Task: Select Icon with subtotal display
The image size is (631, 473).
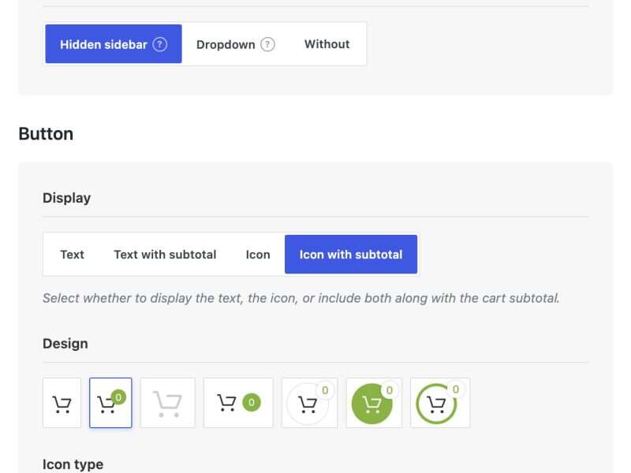Action: click(351, 254)
